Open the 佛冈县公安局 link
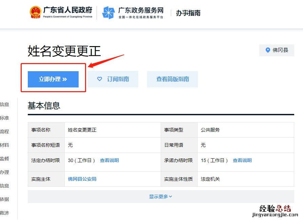The width and height of the screenshot is (303, 221). point(82,179)
